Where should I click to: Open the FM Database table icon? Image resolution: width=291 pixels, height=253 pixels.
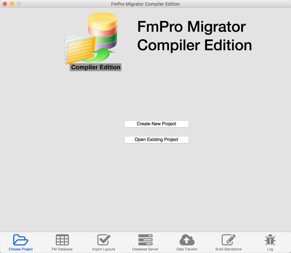pos(62,240)
